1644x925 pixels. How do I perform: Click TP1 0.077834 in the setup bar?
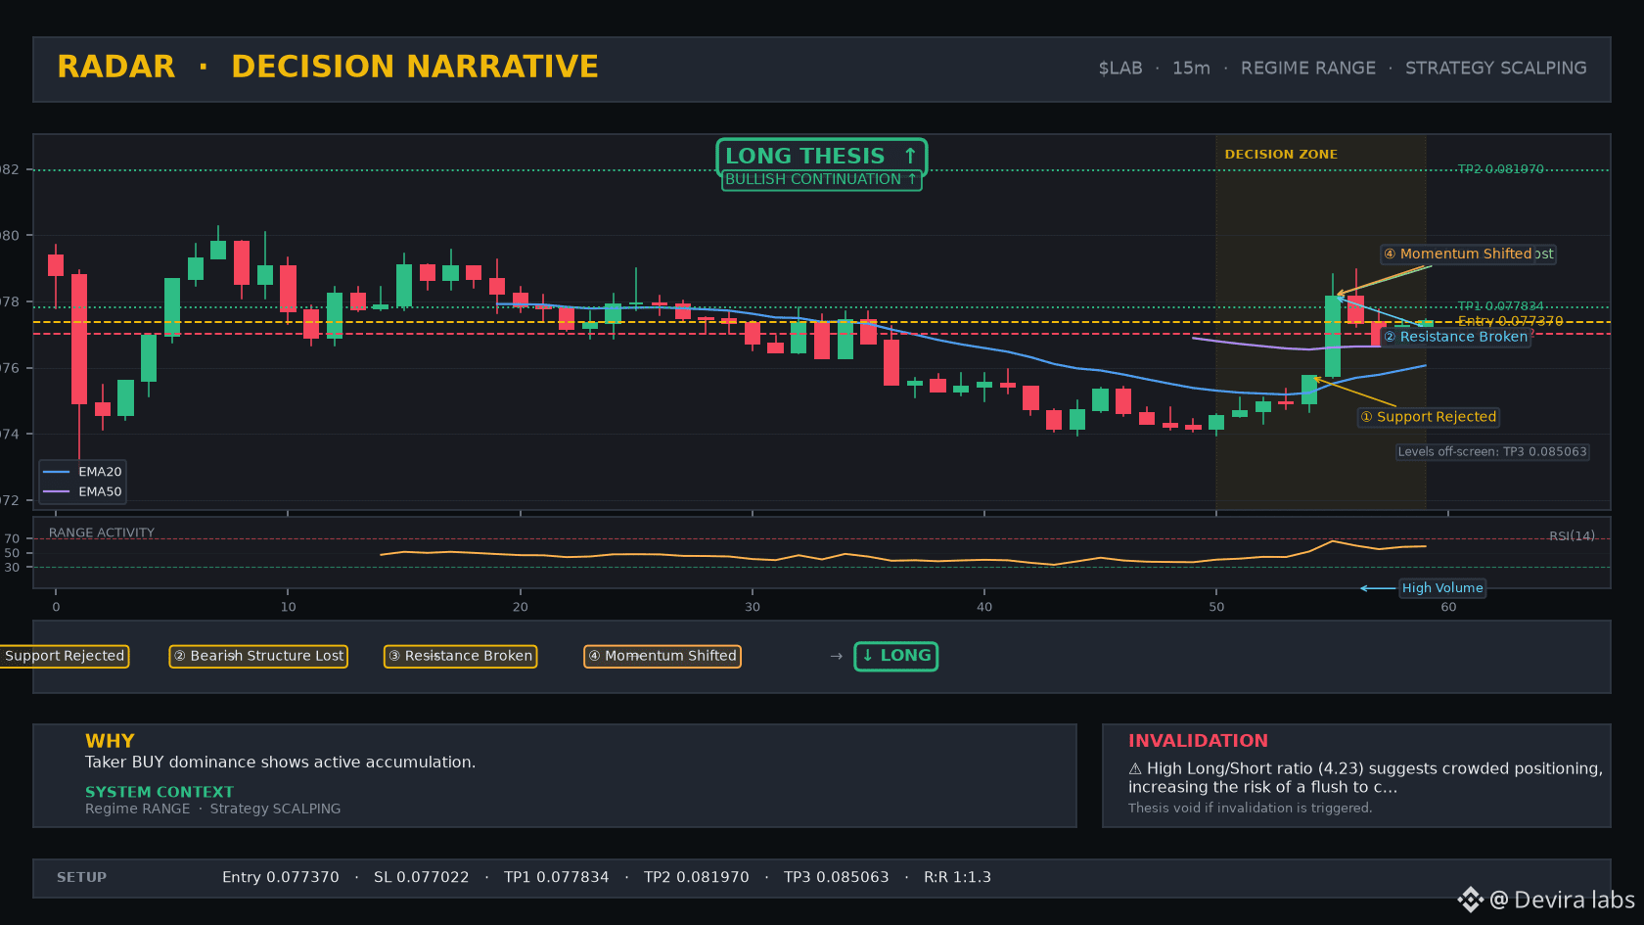[557, 878]
